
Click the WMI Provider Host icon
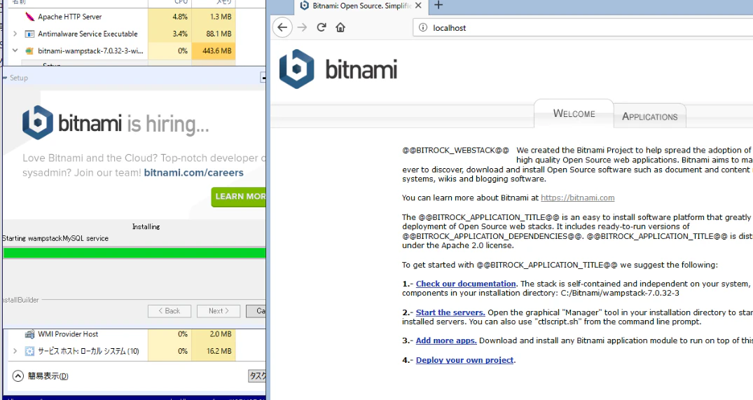click(29, 334)
